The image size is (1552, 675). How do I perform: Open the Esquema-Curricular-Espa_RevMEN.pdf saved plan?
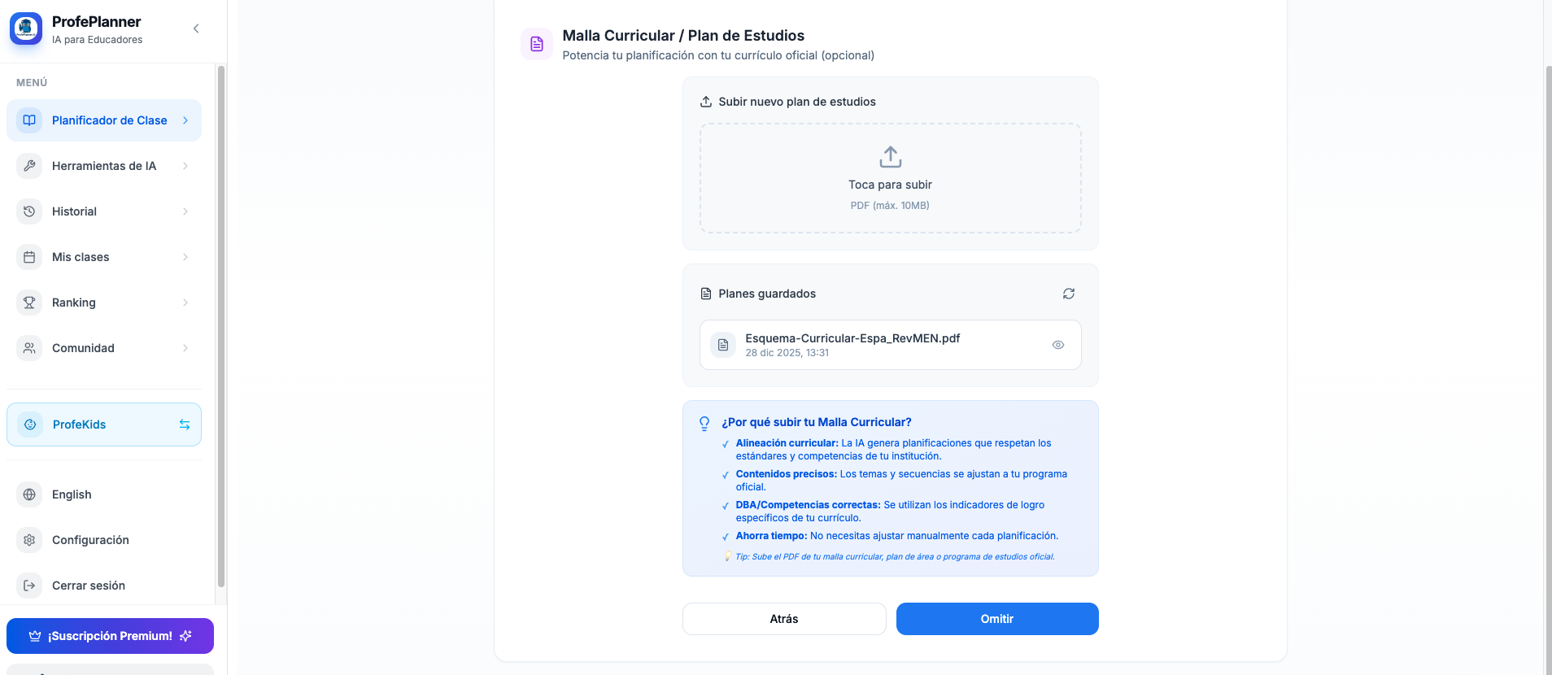(852, 338)
